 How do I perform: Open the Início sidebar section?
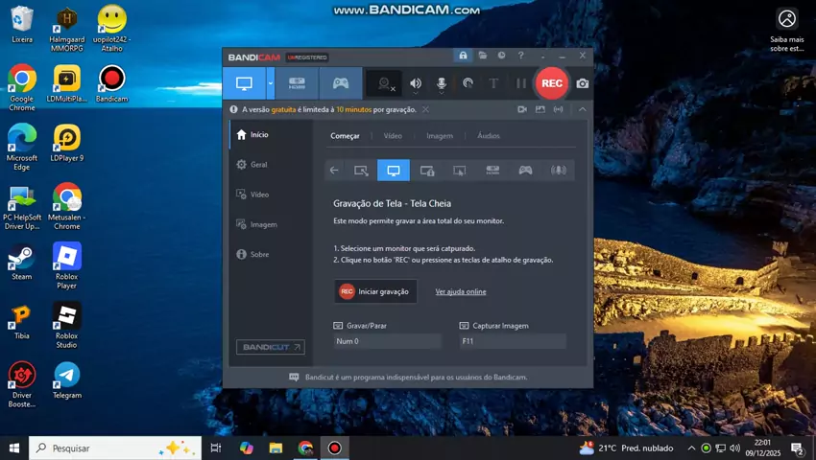coord(271,134)
